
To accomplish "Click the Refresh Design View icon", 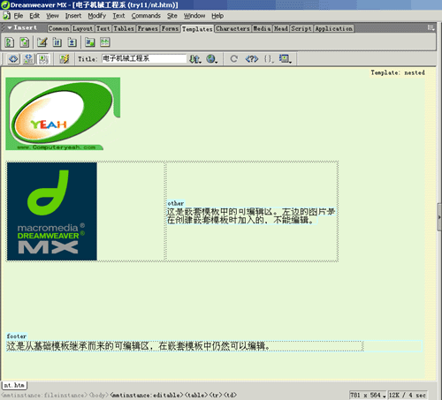I will point(234,59).
